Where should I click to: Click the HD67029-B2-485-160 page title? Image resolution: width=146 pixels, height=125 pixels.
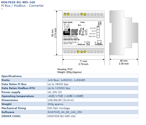18,2
